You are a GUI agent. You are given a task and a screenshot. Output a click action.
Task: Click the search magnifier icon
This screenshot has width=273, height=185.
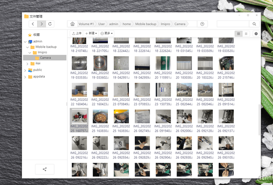coord(255,24)
